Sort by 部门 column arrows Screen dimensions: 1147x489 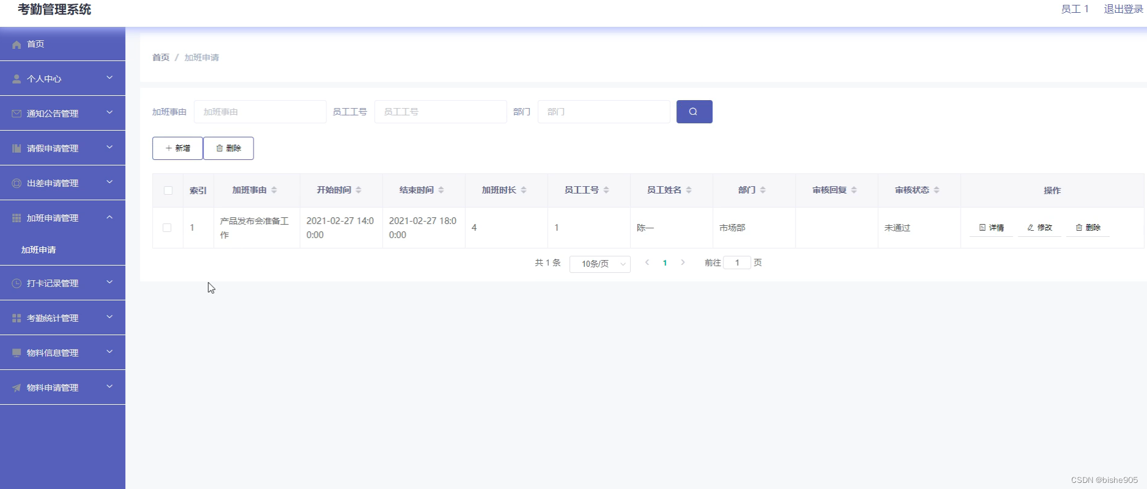763,190
